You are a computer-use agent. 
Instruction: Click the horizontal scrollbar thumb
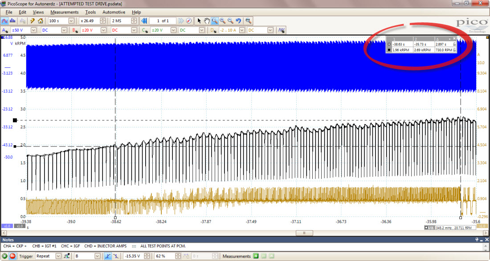(x=304, y=233)
